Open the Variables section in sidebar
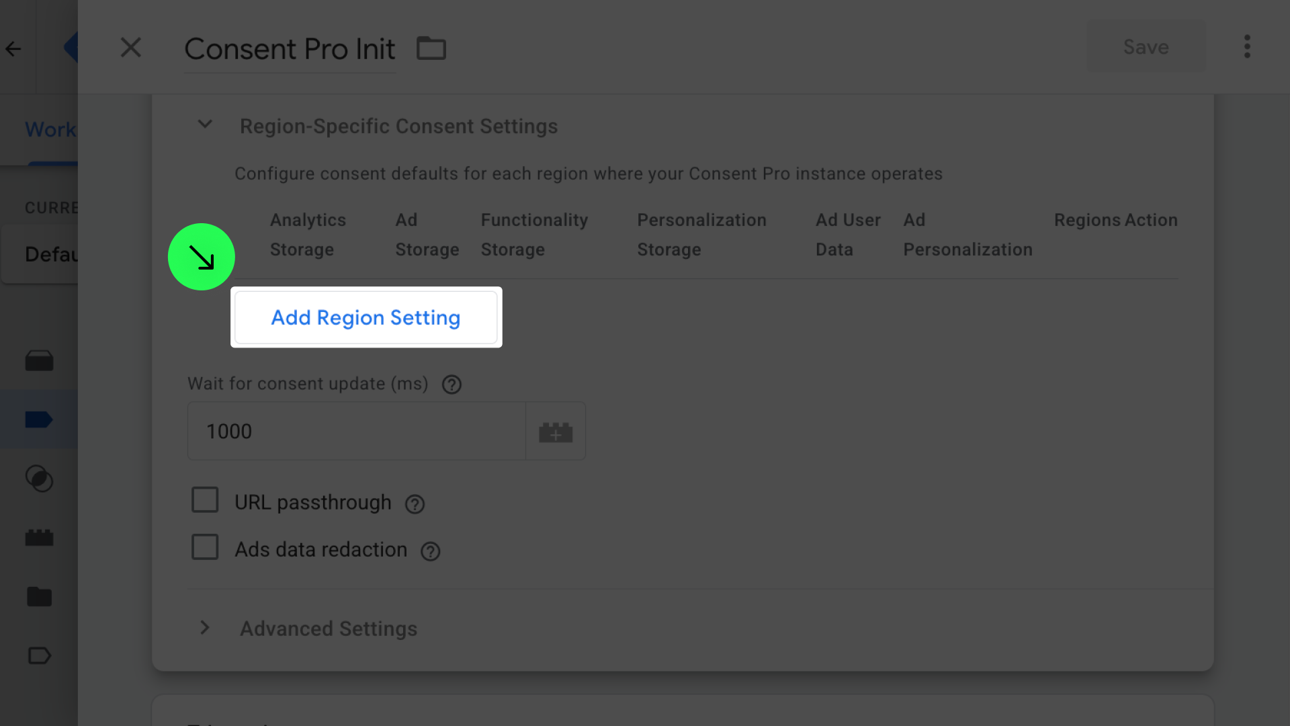Image resolution: width=1290 pixels, height=726 pixels. (39, 538)
